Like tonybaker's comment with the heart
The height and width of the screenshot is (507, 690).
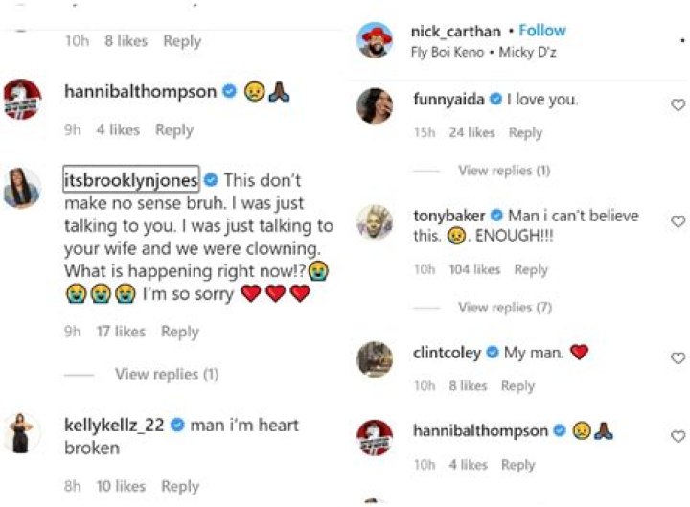[678, 222]
